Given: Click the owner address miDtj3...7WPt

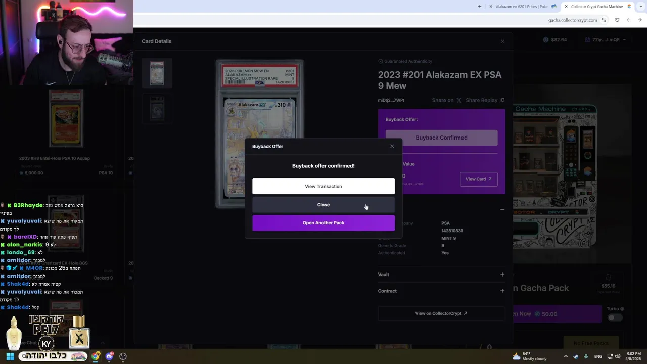Looking at the screenshot, I should (x=391, y=100).
